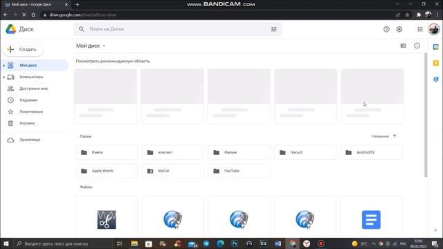Click the Создать button

[x=23, y=49]
